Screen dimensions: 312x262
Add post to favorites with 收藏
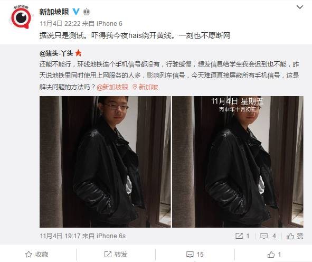(x=37, y=254)
